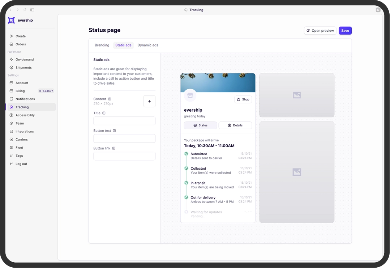Screen dimensions: 390x268
Task: Click into the Title input field
Action: pos(124,121)
